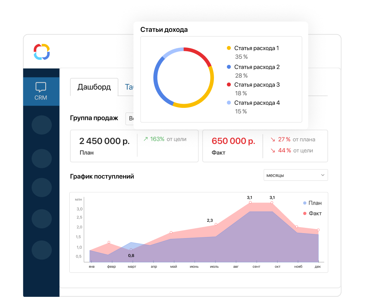380x297 pixels.
Task: Open the месяцы period dropdown
Action: [295, 175]
